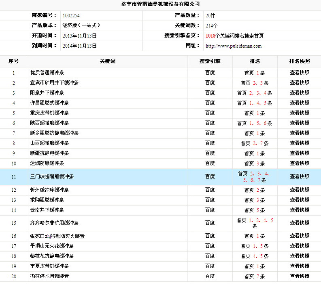View snapshot for 宜宾市矿用井下缓冲条 row
The image size is (321, 285).
[300, 83]
